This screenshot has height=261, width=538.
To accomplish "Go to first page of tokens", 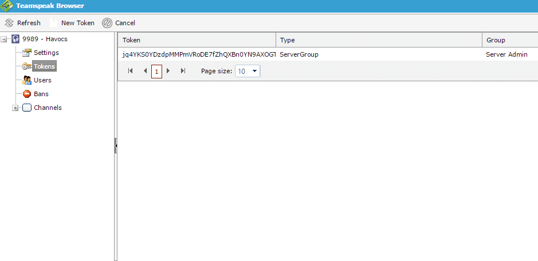I will click(130, 71).
